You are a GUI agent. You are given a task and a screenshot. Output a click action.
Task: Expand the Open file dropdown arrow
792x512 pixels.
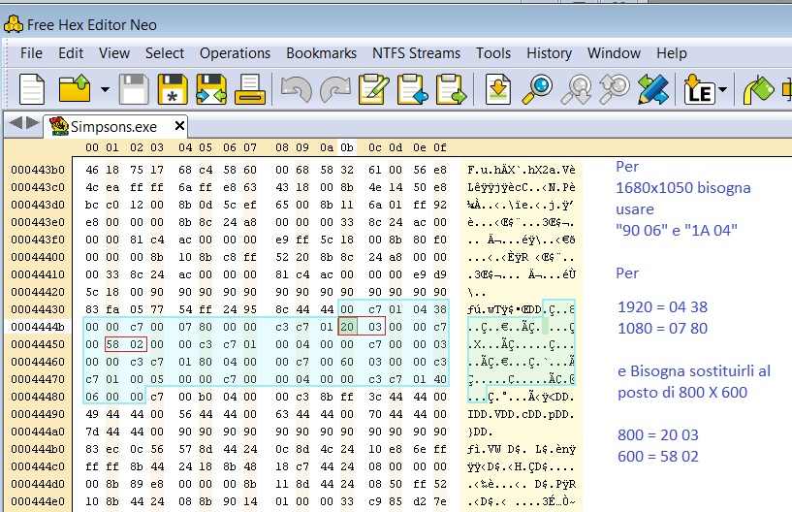(105, 90)
